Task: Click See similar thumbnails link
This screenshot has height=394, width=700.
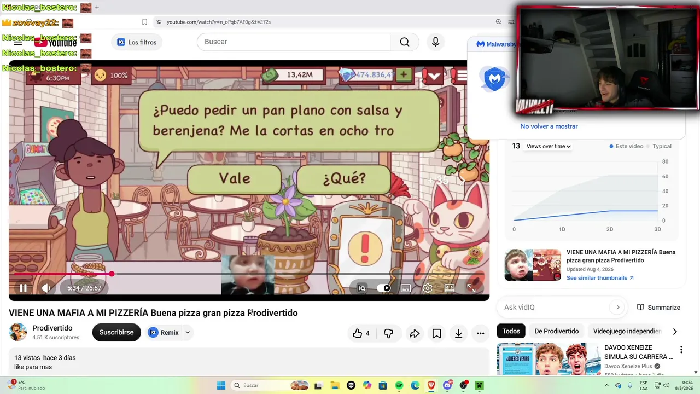Action: tap(600, 278)
